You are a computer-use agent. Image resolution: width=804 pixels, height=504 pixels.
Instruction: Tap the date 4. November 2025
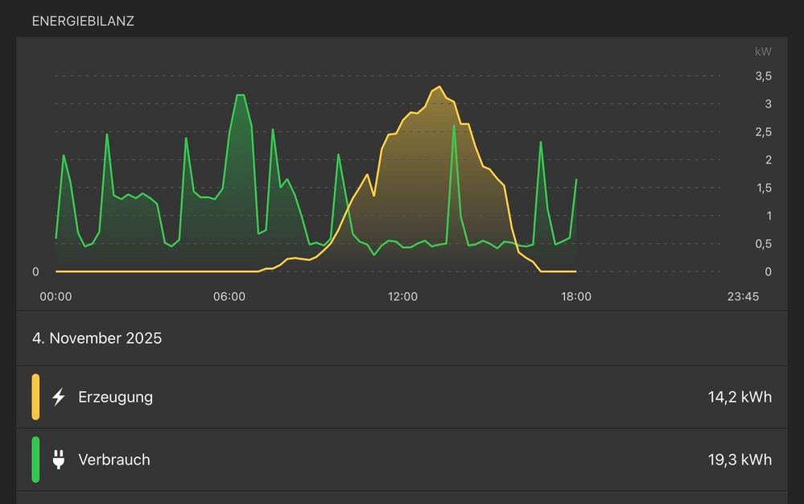point(97,338)
